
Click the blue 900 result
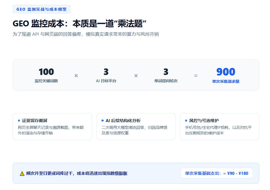[x=226, y=72]
